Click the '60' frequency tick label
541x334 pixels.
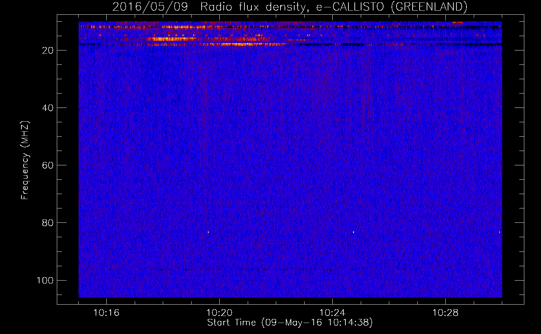coord(48,165)
